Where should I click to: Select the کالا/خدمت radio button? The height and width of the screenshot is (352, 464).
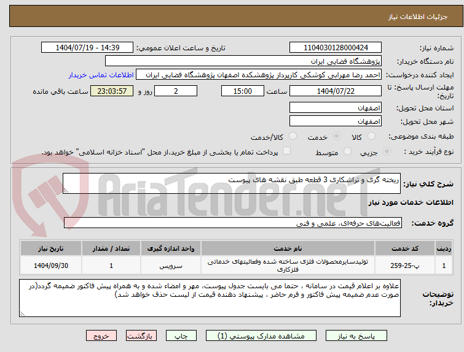(293, 136)
